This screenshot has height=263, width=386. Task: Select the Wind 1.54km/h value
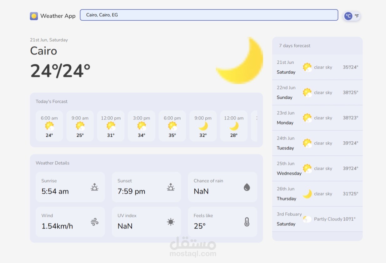tap(57, 226)
